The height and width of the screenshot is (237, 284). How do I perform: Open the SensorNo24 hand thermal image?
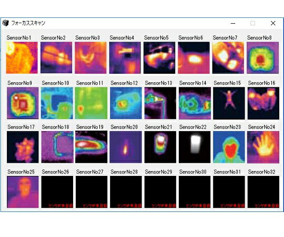263,147
